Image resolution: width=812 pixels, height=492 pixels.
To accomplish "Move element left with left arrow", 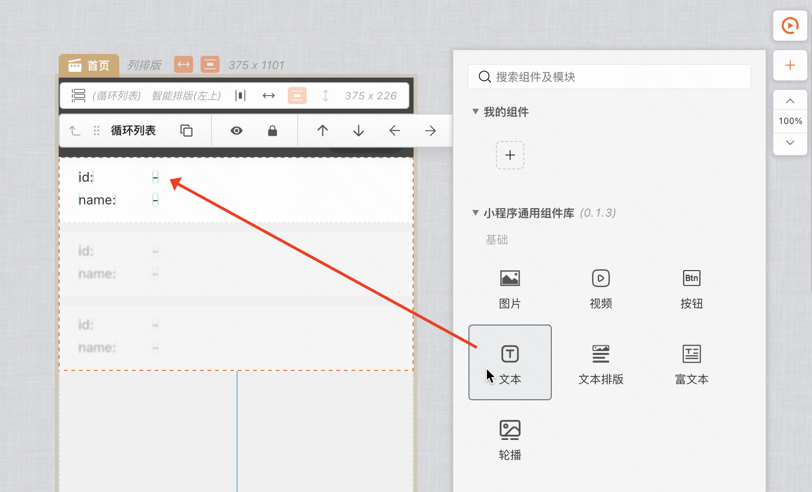I will [395, 131].
